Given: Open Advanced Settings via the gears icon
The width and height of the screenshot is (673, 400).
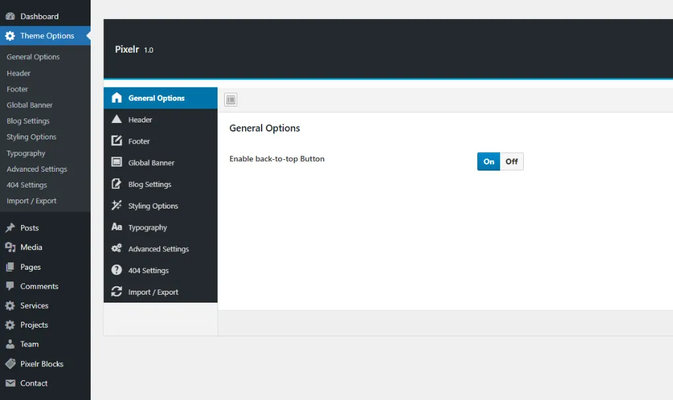Looking at the screenshot, I should 117,249.
